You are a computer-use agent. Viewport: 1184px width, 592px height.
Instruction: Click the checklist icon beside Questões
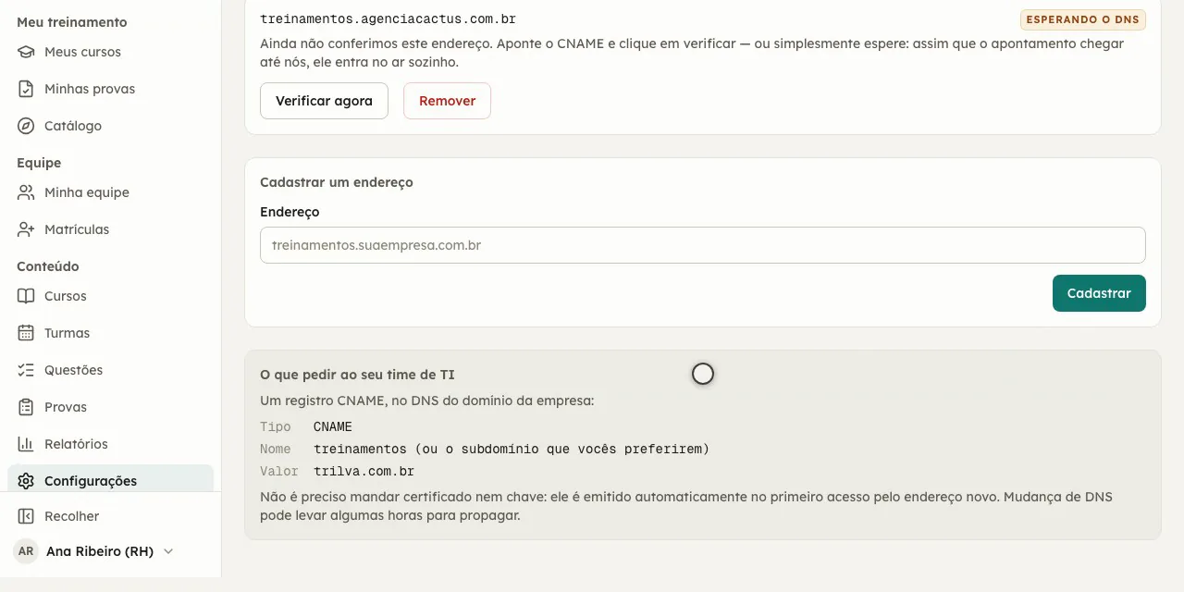click(x=26, y=370)
